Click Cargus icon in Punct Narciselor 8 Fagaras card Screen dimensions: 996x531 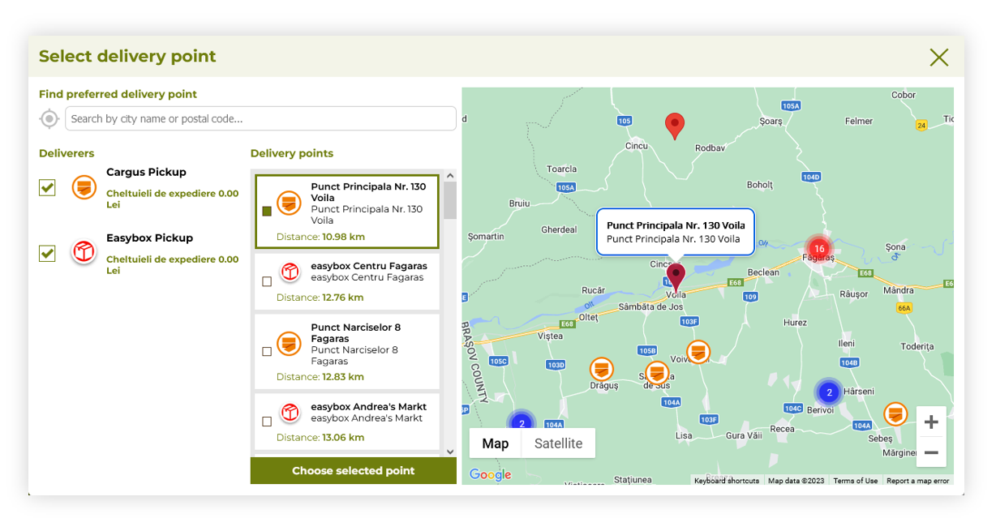pos(290,344)
